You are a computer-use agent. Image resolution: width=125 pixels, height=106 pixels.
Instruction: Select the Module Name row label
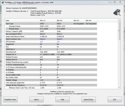point(14,29)
